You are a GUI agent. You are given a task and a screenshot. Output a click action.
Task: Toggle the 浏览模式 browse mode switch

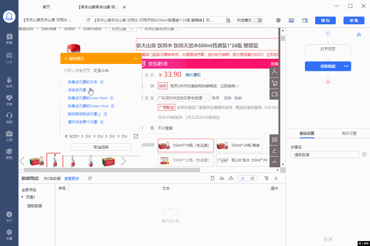click(258, 20)
